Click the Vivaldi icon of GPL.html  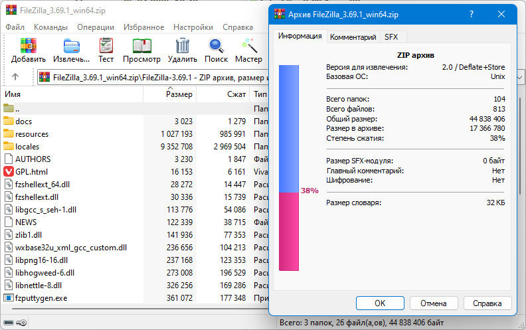9,171
